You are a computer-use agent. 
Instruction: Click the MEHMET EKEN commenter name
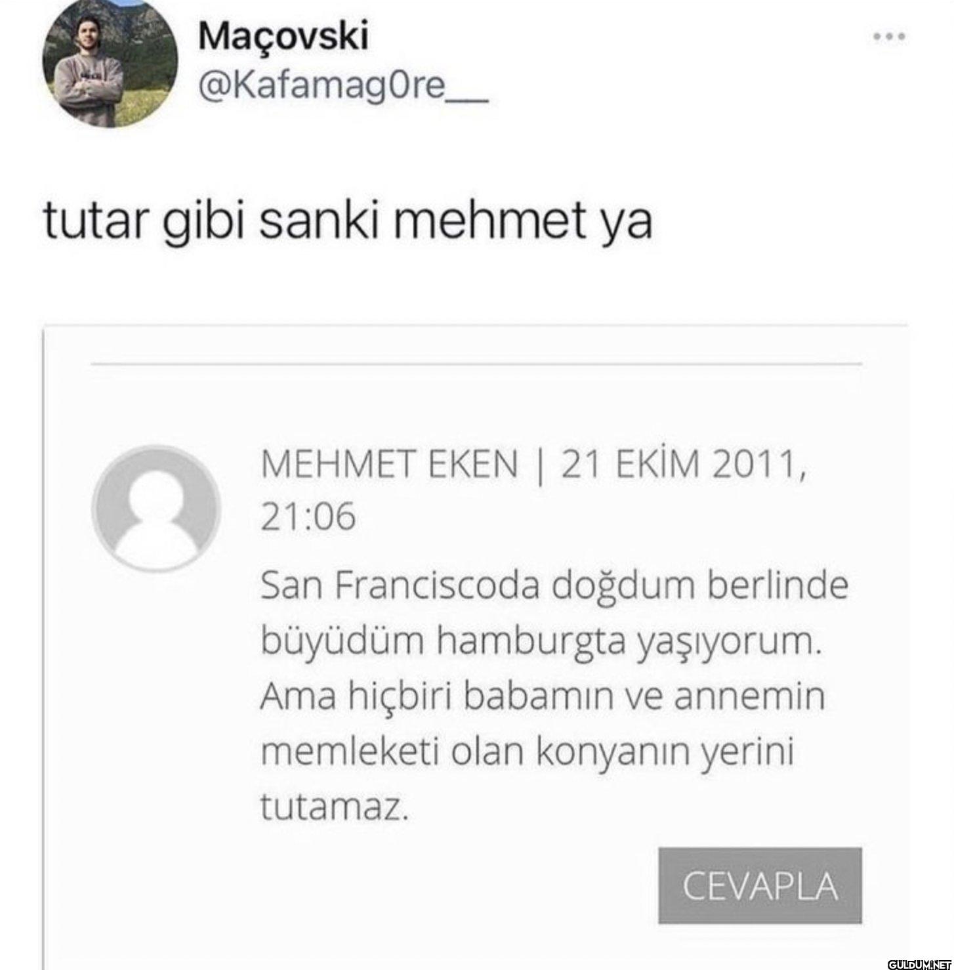389,465
